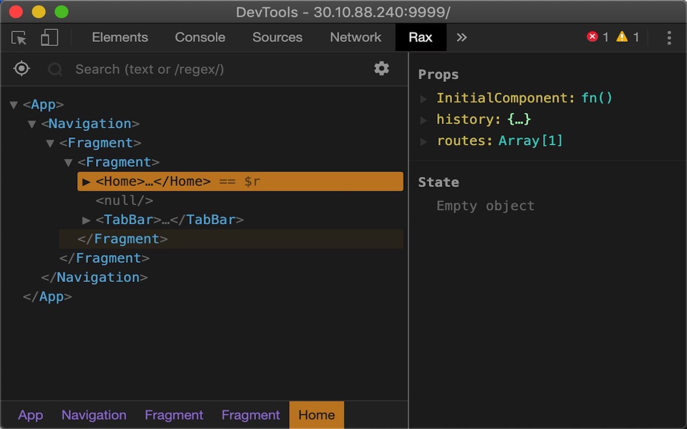Image resolution: width=687 pixels, height=429 pixels.
Task: Click Navigation in the breadcrumb bar
Action: (x=93, y=415)
